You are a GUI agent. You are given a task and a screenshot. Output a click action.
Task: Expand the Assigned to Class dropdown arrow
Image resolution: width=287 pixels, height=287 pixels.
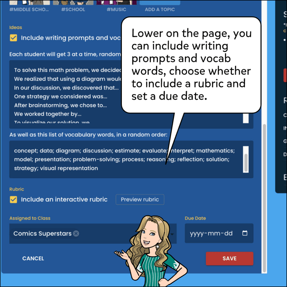click(x=172, y=234)
